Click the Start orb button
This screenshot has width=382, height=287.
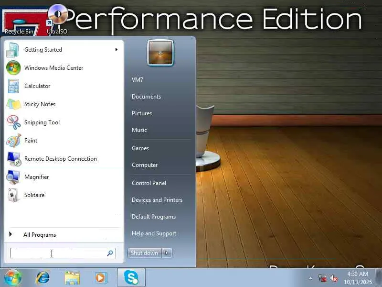click(13, 278)
